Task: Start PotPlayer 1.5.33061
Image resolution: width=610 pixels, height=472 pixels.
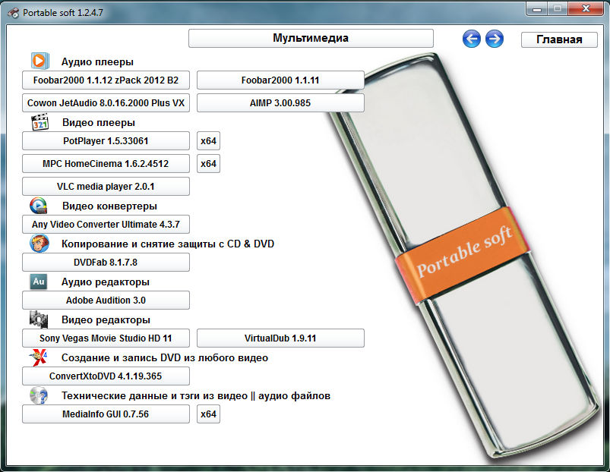Action: (106, 140)
